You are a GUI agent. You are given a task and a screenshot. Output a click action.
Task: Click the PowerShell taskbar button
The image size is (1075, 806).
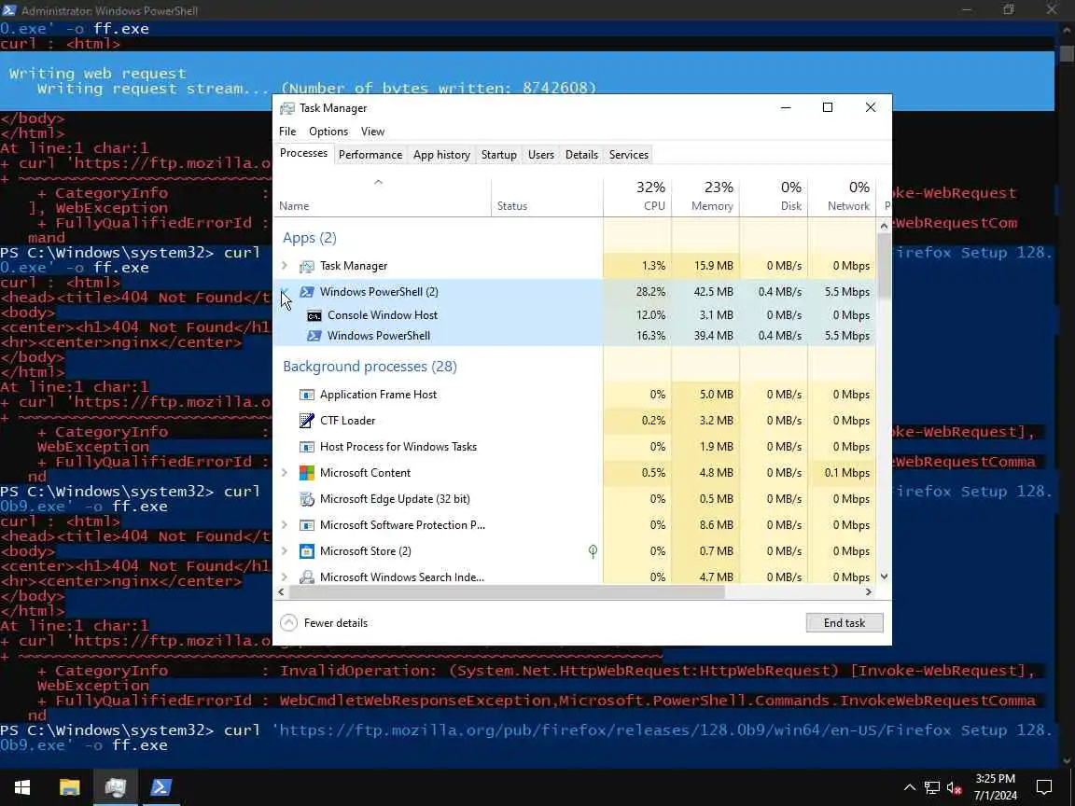click(x=161, y=787)
